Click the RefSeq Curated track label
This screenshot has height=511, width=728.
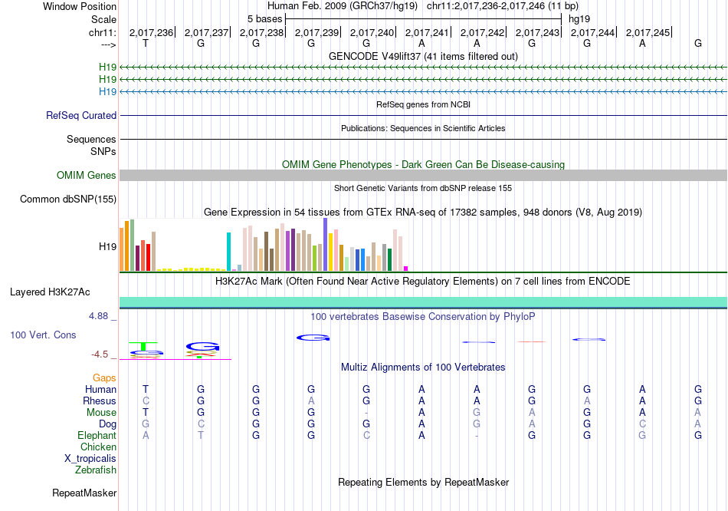[x=81, y=115]
